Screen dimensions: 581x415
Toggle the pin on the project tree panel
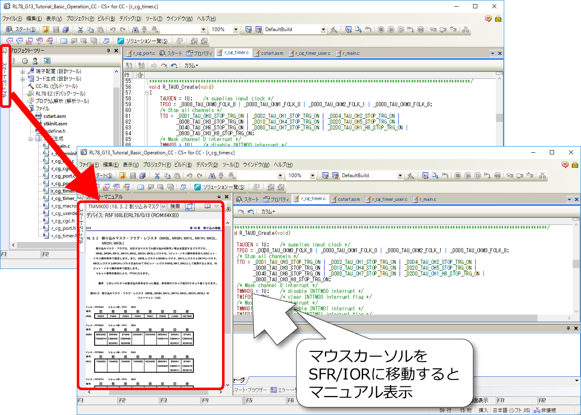109,51
